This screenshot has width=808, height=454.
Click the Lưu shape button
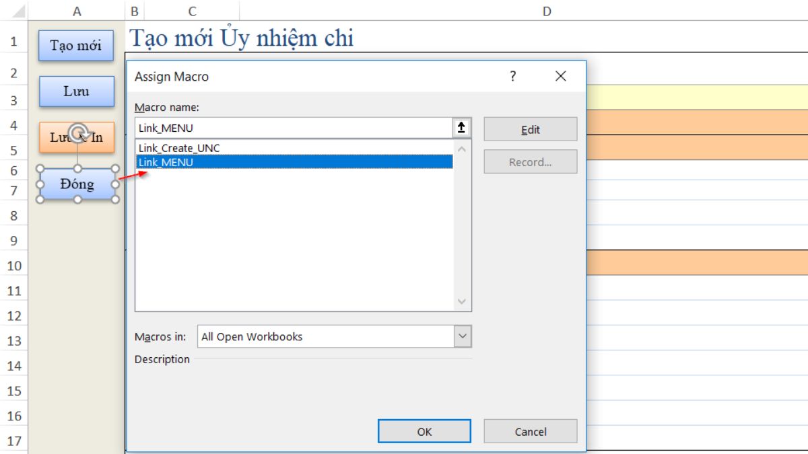pyautogui.click(x=76, y=91)
